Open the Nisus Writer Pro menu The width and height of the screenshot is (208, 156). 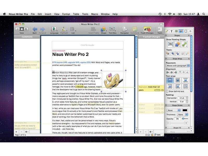click(x=18, y=14)
